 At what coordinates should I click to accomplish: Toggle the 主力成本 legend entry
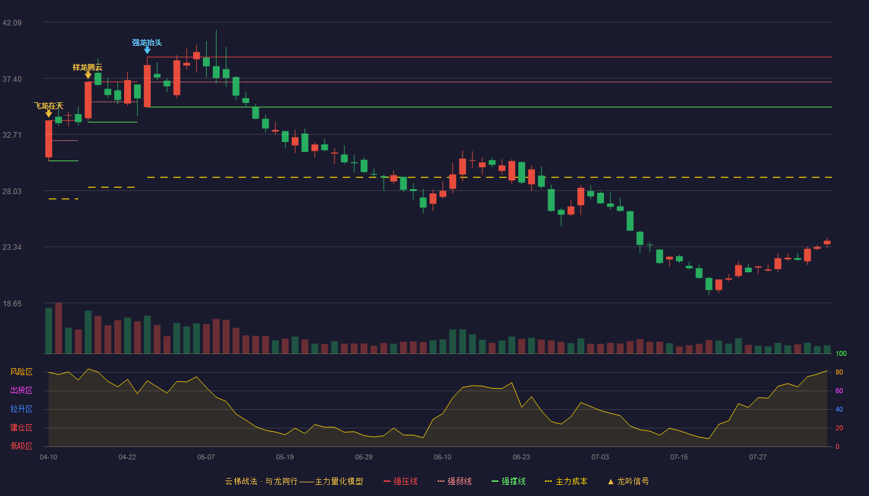point(566,481)
